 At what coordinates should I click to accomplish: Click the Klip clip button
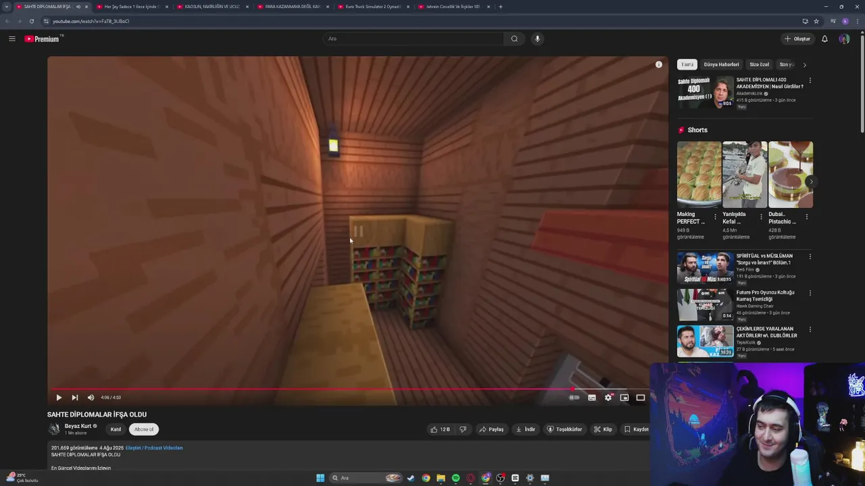click(603, 429)
